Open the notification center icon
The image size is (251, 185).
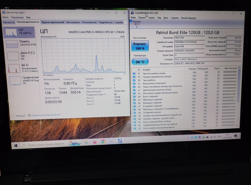pos(236,136)
